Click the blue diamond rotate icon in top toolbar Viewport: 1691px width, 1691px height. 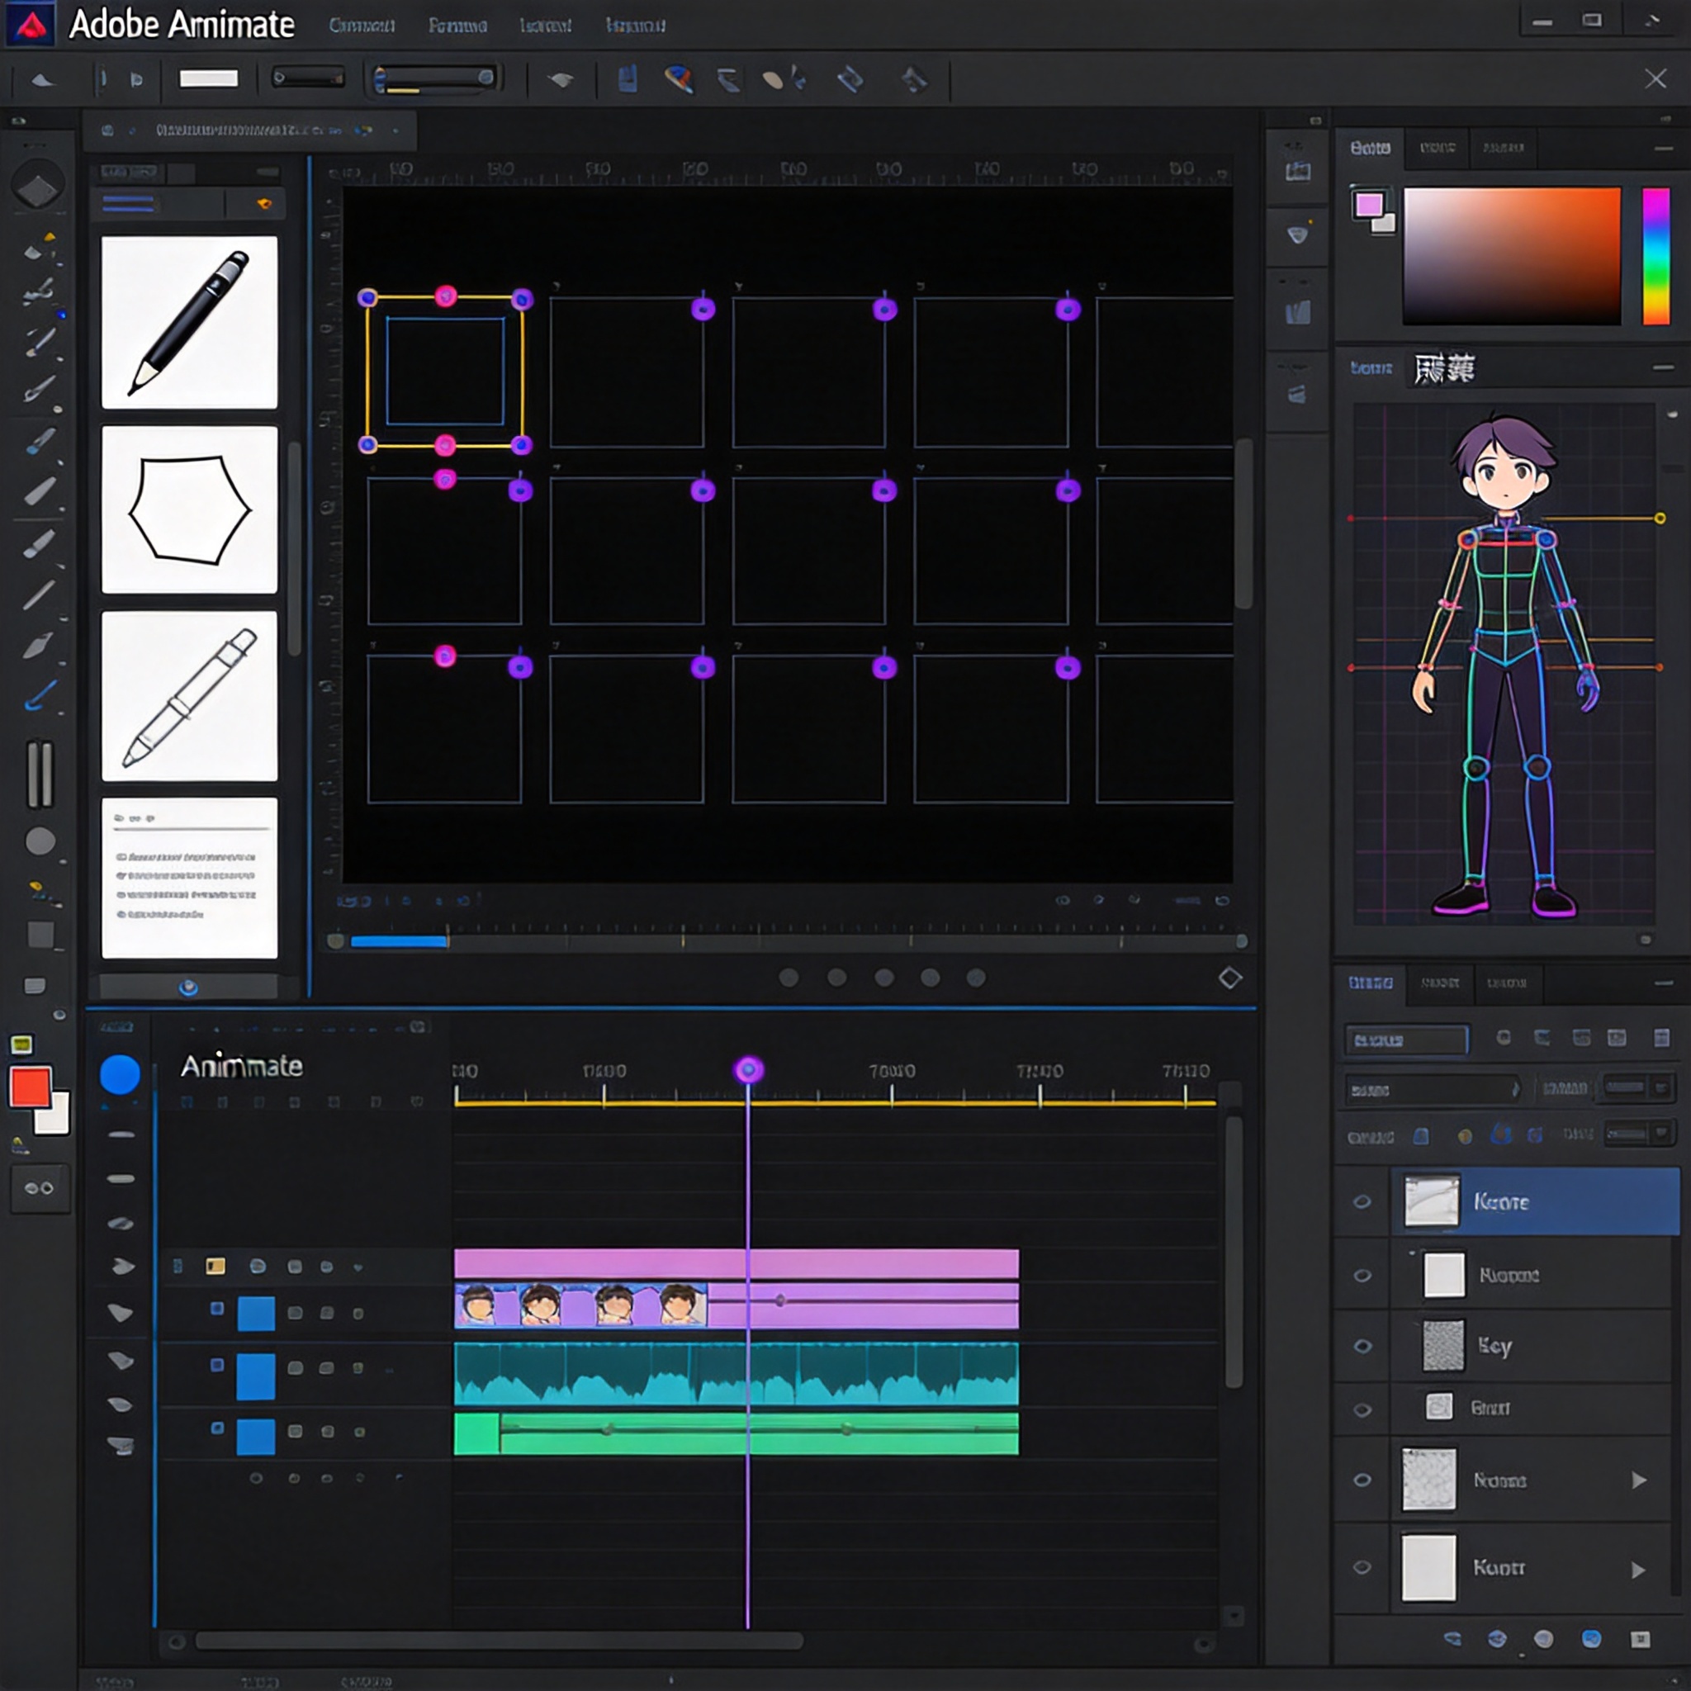(850, 79)
